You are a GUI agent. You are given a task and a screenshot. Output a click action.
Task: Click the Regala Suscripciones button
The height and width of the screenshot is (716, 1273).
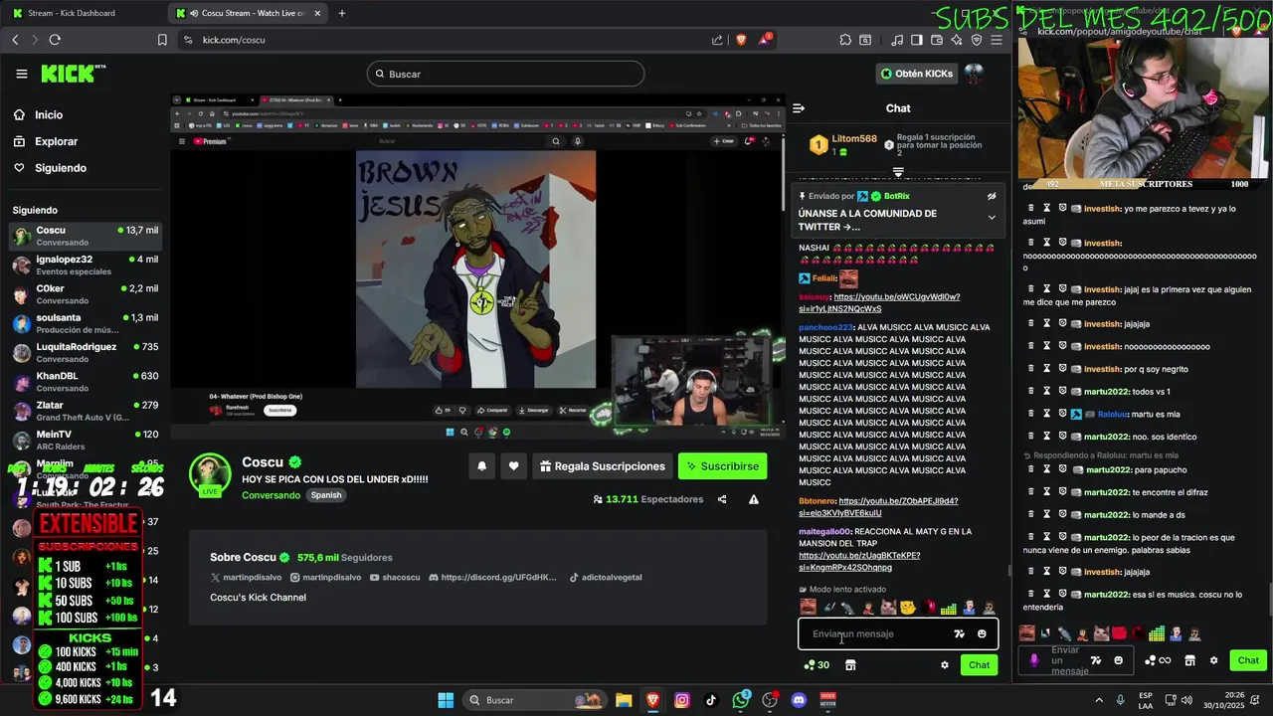pos(603,466)
